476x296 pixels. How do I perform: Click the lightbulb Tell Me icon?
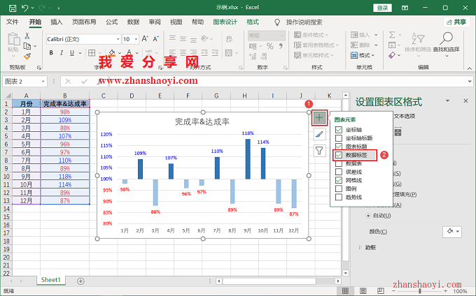click(277, 22)
